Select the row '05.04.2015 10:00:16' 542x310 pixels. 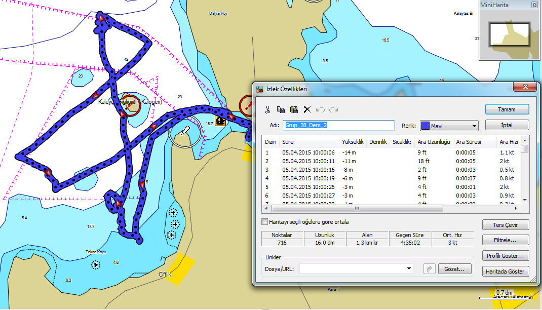tap(391, 170)
